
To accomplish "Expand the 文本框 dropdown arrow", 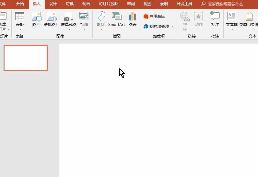I will click(232, 29).
